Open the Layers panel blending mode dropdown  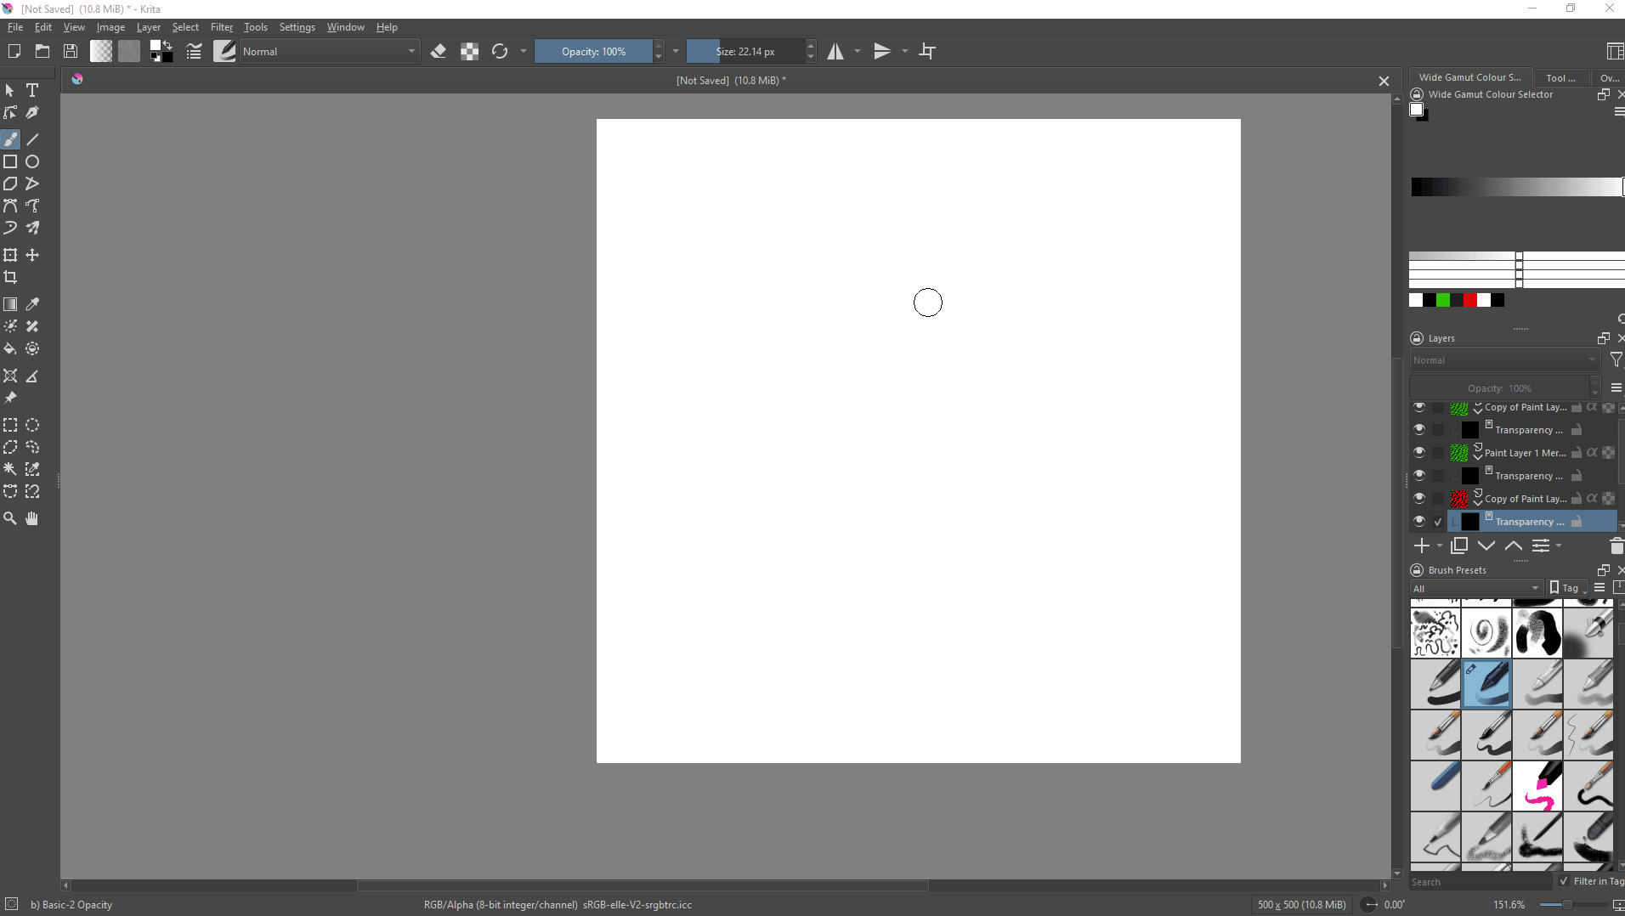coord(1504,360)
